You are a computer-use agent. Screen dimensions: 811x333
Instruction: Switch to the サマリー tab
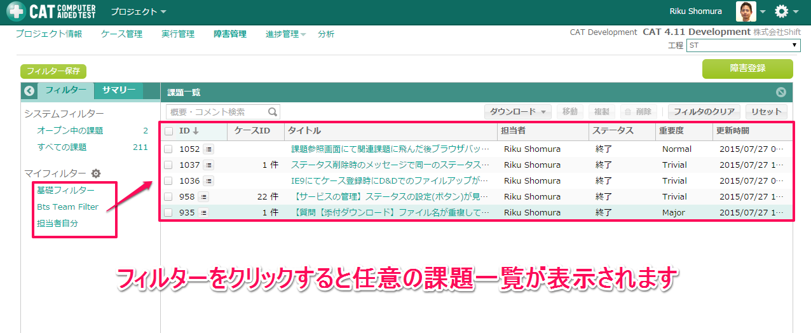pos(119,90)
